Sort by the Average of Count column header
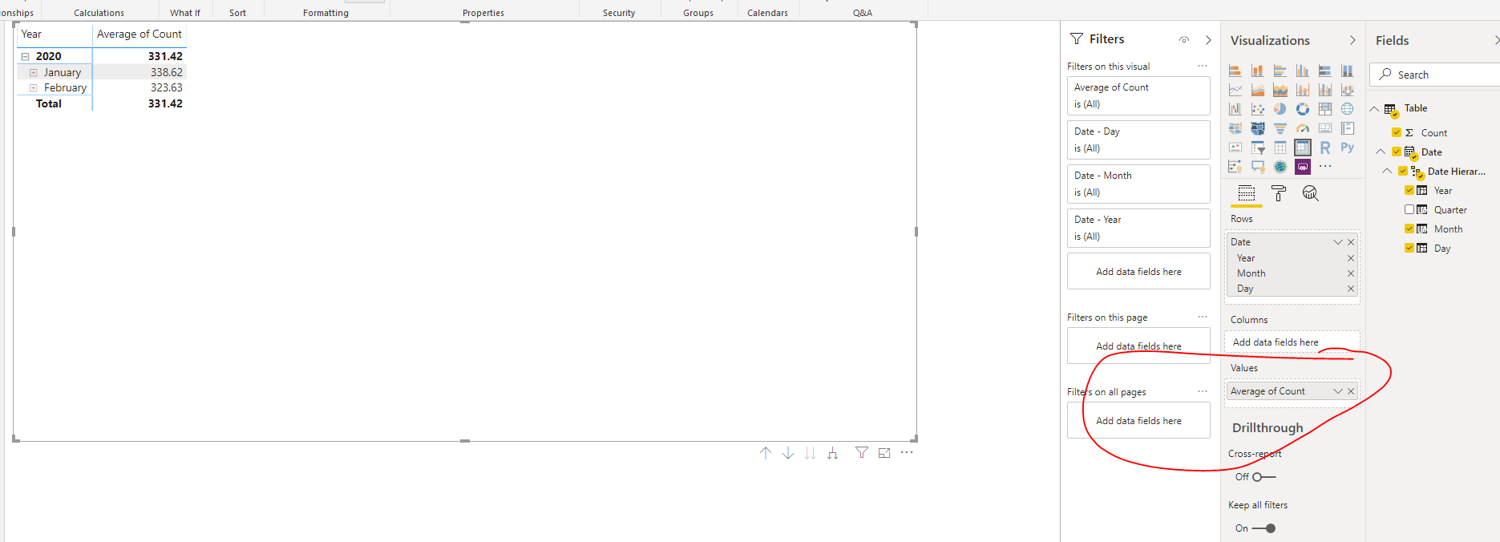The height and width of the screenshot is (542, 1500). [x=139, y=34]
